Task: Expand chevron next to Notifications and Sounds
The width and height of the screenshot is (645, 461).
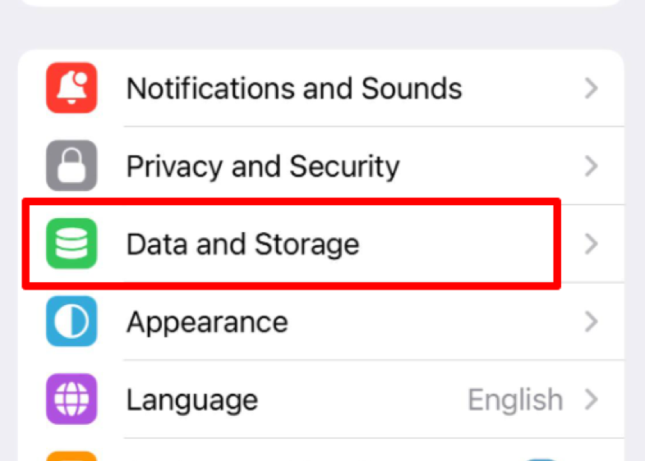Action: point(591,88)
